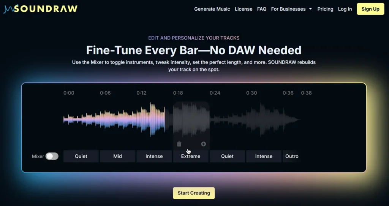View the Pricing page
Image resolution: width=389 pixels, height=206 pixels.
(325, 9)
